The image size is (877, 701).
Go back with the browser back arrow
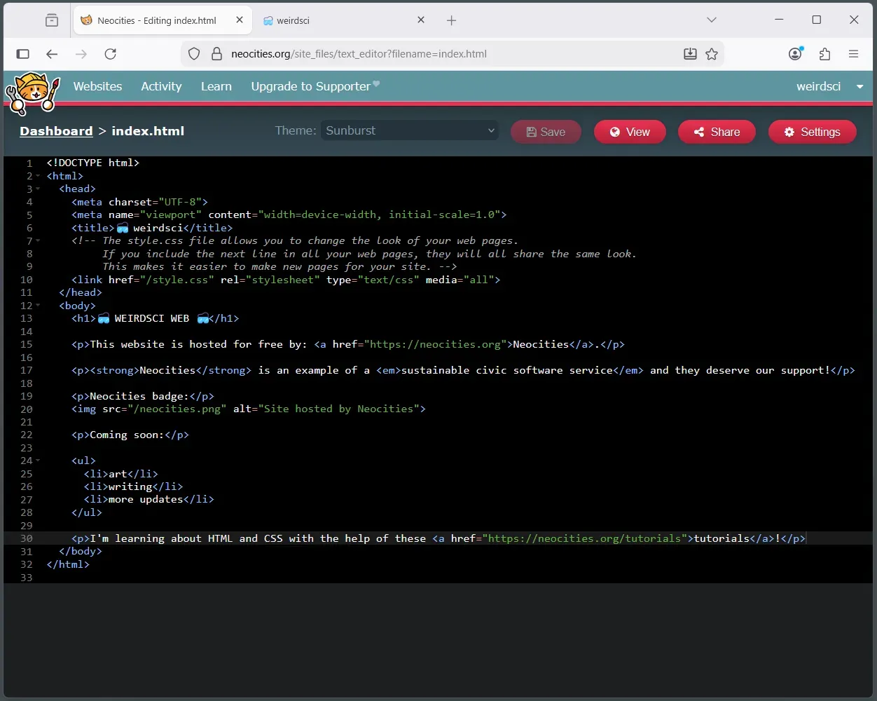(x=52, y=54)
